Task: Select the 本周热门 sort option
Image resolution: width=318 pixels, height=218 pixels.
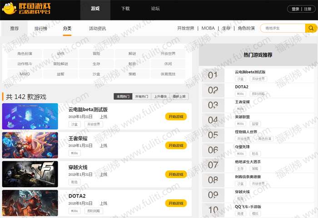Action: coord(123,97)
